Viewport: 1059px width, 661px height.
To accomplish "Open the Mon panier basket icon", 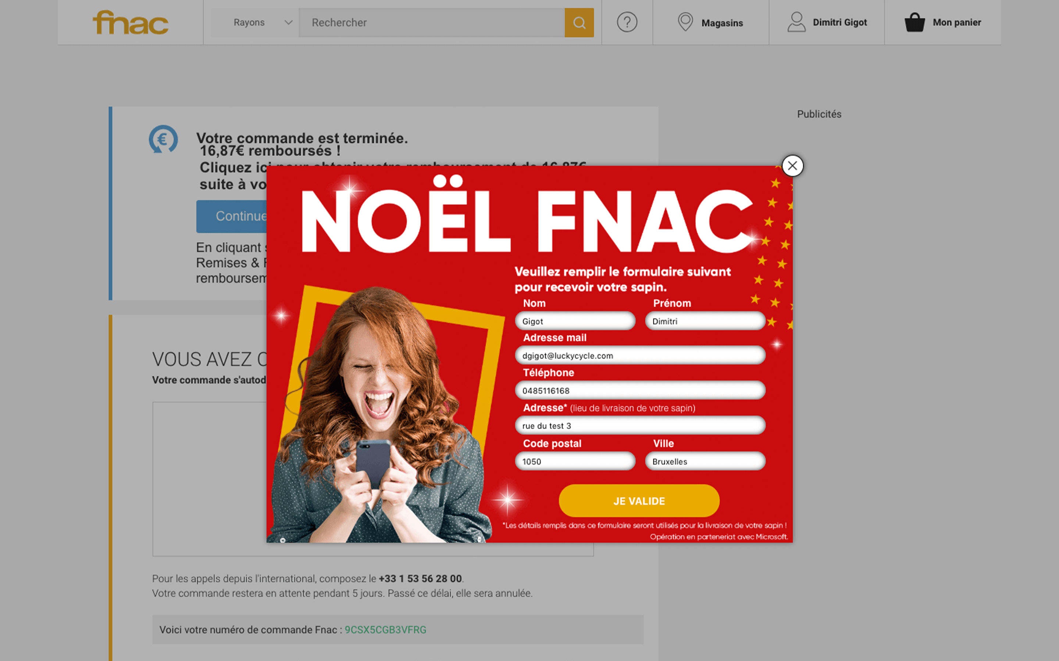I will [x=914, y=22].
